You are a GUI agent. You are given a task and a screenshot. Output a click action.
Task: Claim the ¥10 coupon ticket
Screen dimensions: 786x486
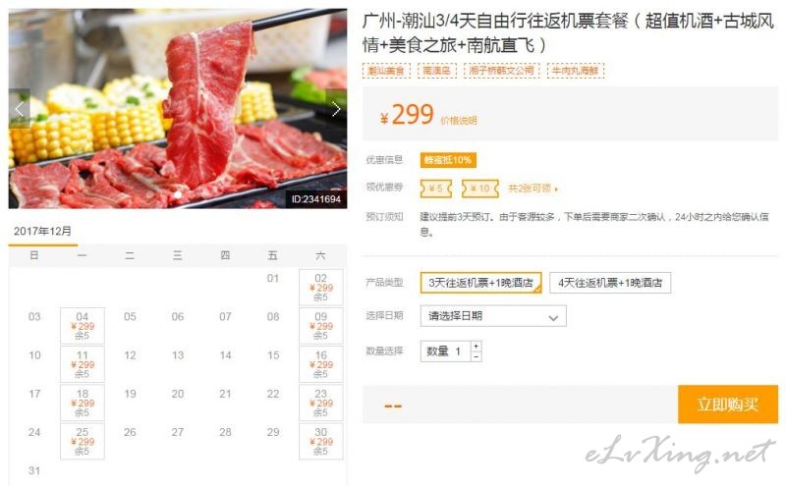(x=480, y=189)
